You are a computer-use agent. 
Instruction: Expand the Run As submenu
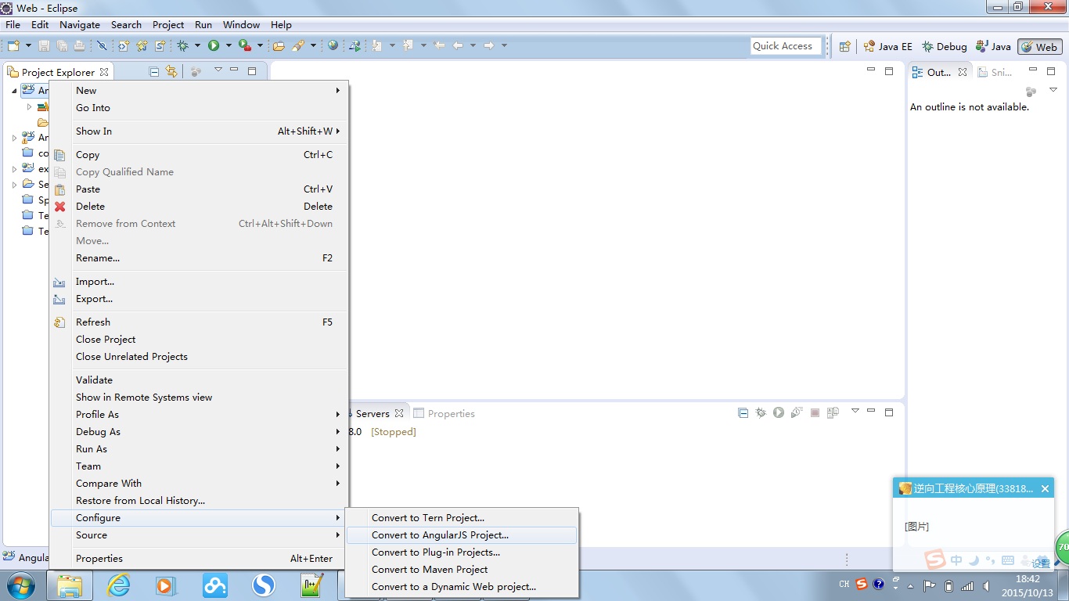point(199,449)
